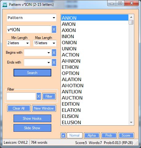Switch sort mode to Normal
The height and width of the screenshot is (148, 141).
[75, 135]
